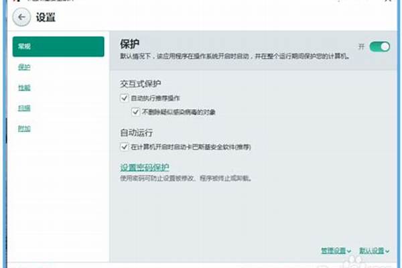Image resolution: width=402 pixels, height=268 pixels.
Task: Expand the 管理设置 dropdown
Action: 336,251
